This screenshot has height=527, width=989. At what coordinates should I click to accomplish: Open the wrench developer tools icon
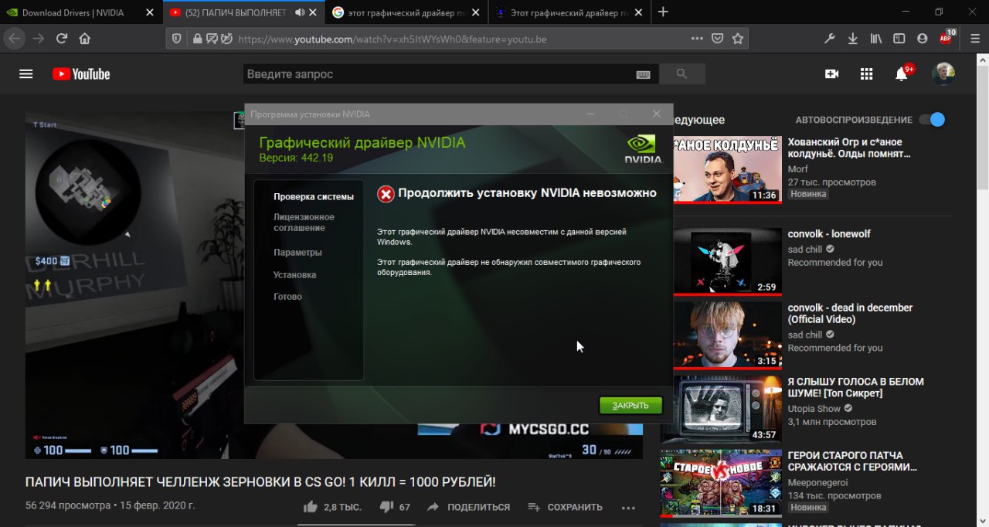pyautogui.click(x=831, y=38)
